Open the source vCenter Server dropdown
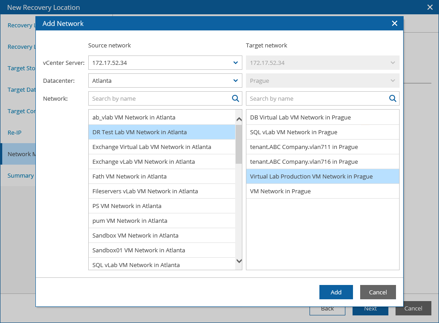Image resolution: width=439 pixels, height=323 pixels. click(236, 63)
